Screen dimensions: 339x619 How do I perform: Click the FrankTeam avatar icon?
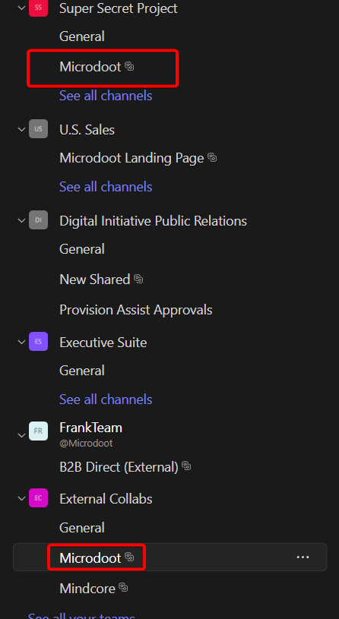pyautogui.click(x=38, y=431)
